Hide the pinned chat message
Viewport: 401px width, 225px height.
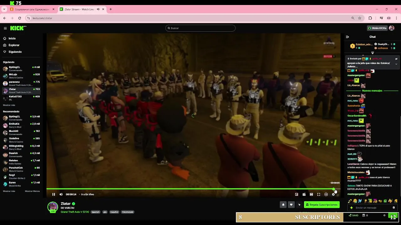pos(396,59)
